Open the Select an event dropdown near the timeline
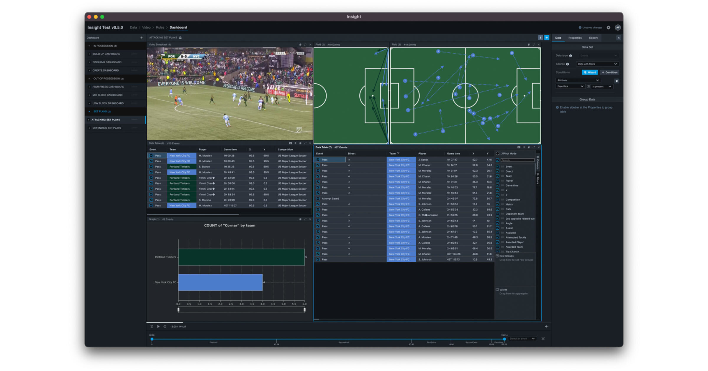 [x=522, y=339]
